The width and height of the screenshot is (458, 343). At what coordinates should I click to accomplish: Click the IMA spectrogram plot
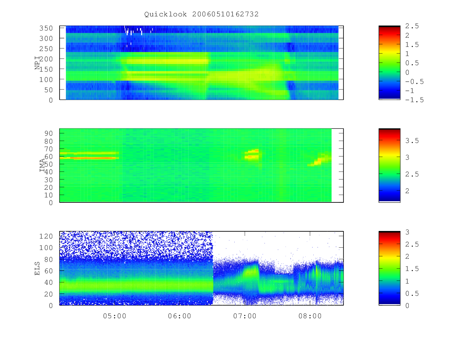202,165
